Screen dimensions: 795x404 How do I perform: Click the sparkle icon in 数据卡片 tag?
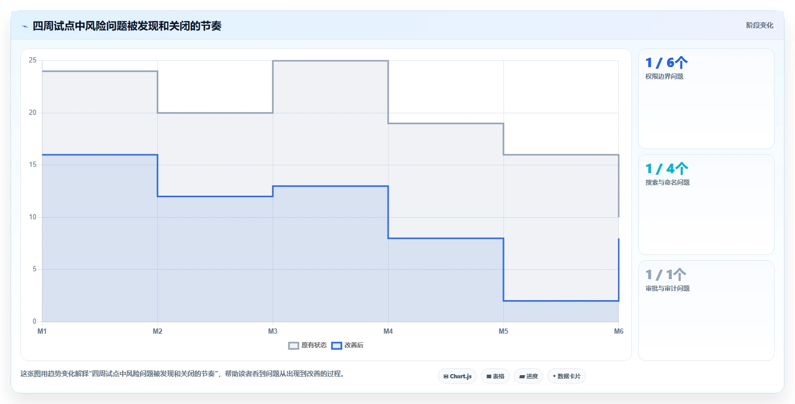pos(554,376)
